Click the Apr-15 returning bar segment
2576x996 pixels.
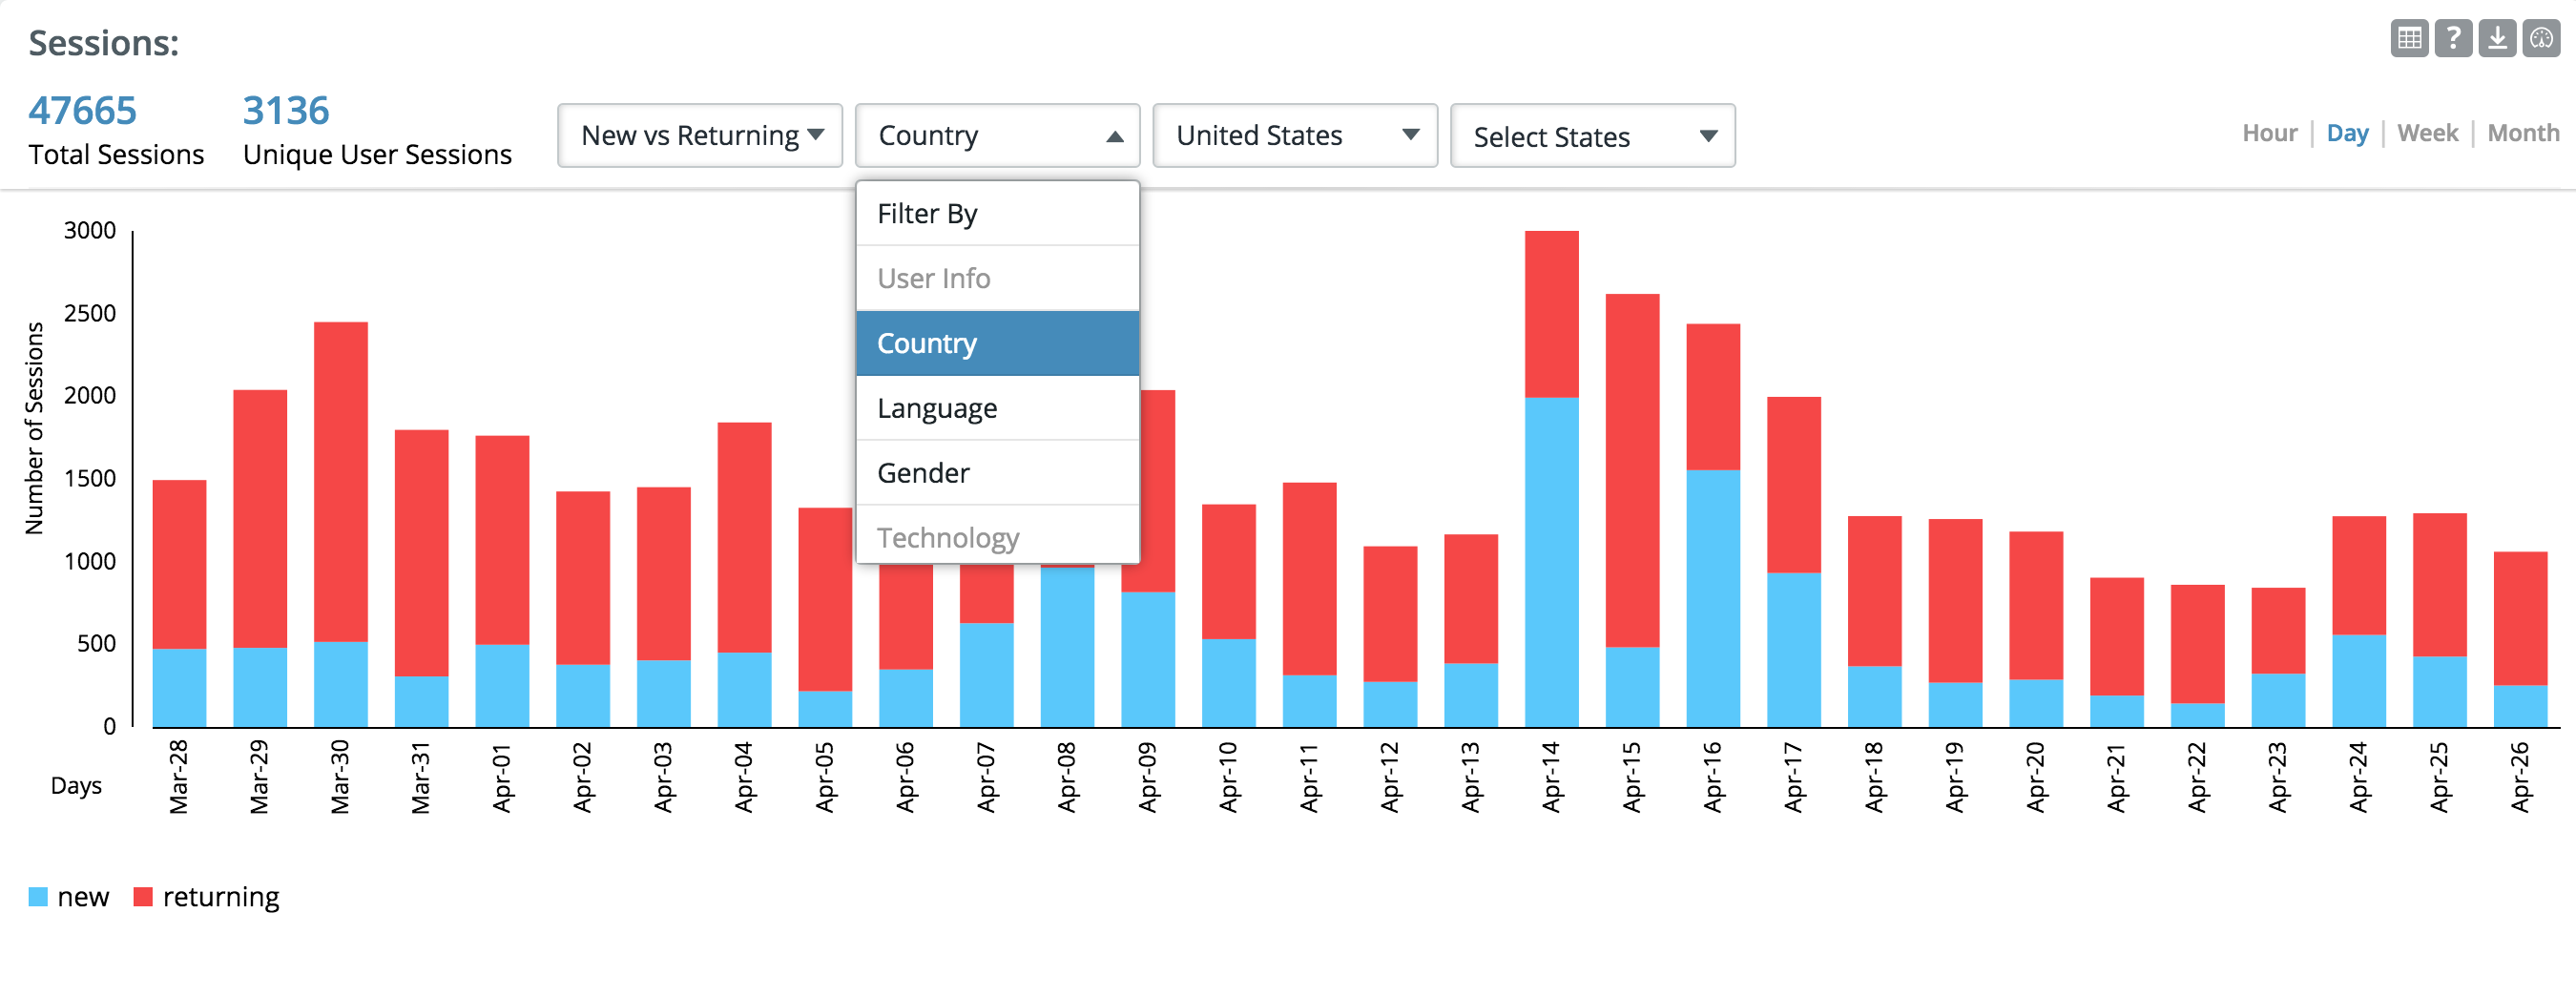pyautogui.click(x=1632, y=470)
